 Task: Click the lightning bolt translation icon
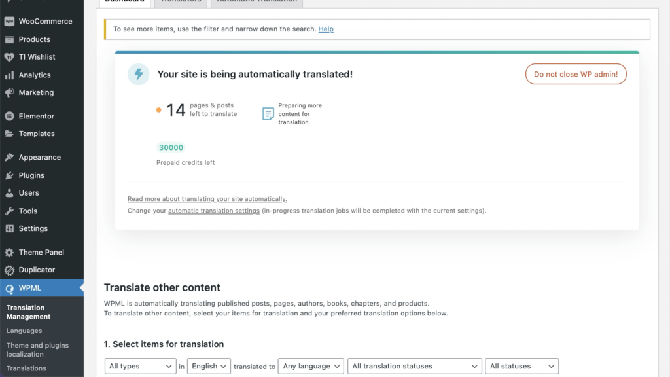coord(139,74)
